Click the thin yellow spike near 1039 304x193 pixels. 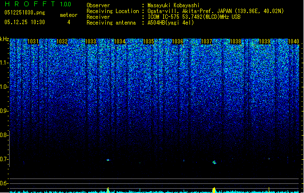click(x=269, y=190)
